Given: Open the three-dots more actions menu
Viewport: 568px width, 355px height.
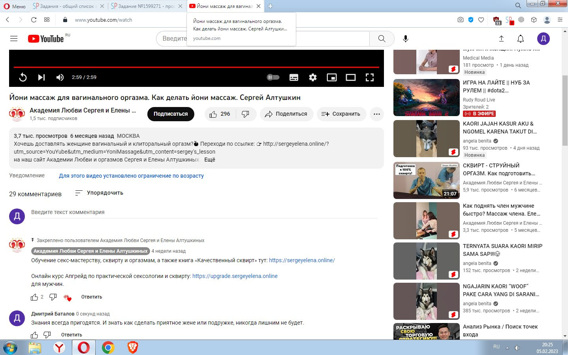Looking at the screenshot, I should [377, 114].
